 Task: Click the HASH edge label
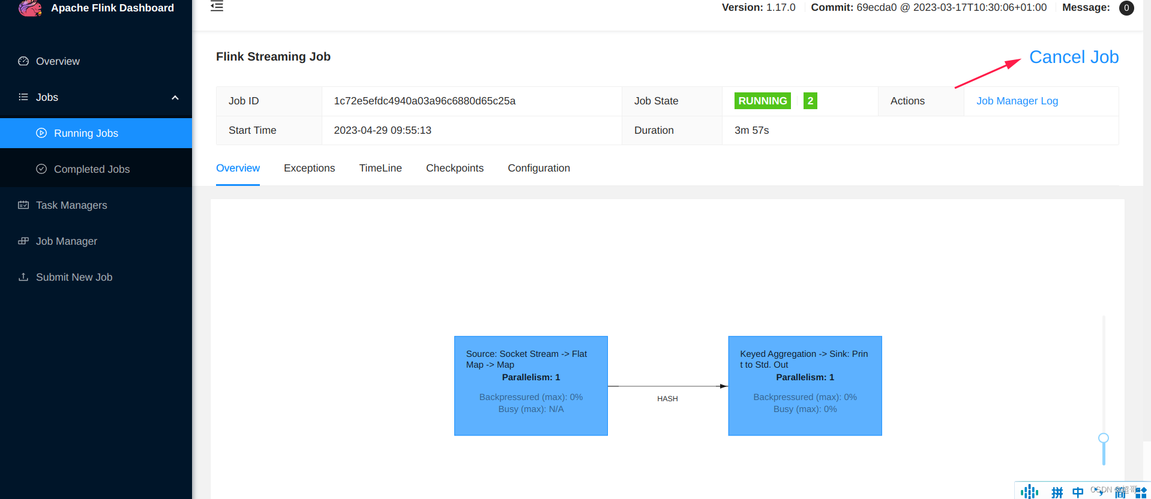(667, 399)
